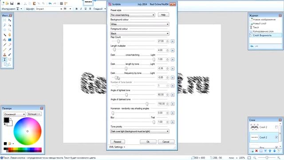Viewport: 284px width, 160px height.
Task: Open the Background colour dropdown
Action: pyautogui.click(x=140, y=24)
